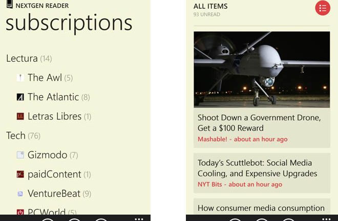Screen dimensions: 338x221
Task: Tap the All Items header
Action: coord(210,7)
